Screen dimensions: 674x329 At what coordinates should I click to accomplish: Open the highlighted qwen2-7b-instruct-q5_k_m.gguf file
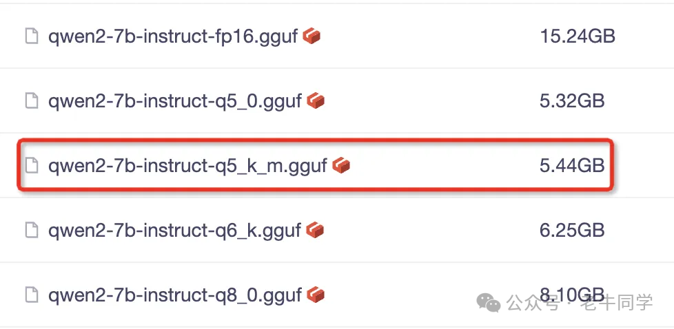188,166
